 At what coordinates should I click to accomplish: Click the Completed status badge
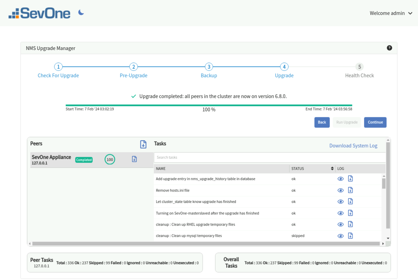(x=84, y=160)
